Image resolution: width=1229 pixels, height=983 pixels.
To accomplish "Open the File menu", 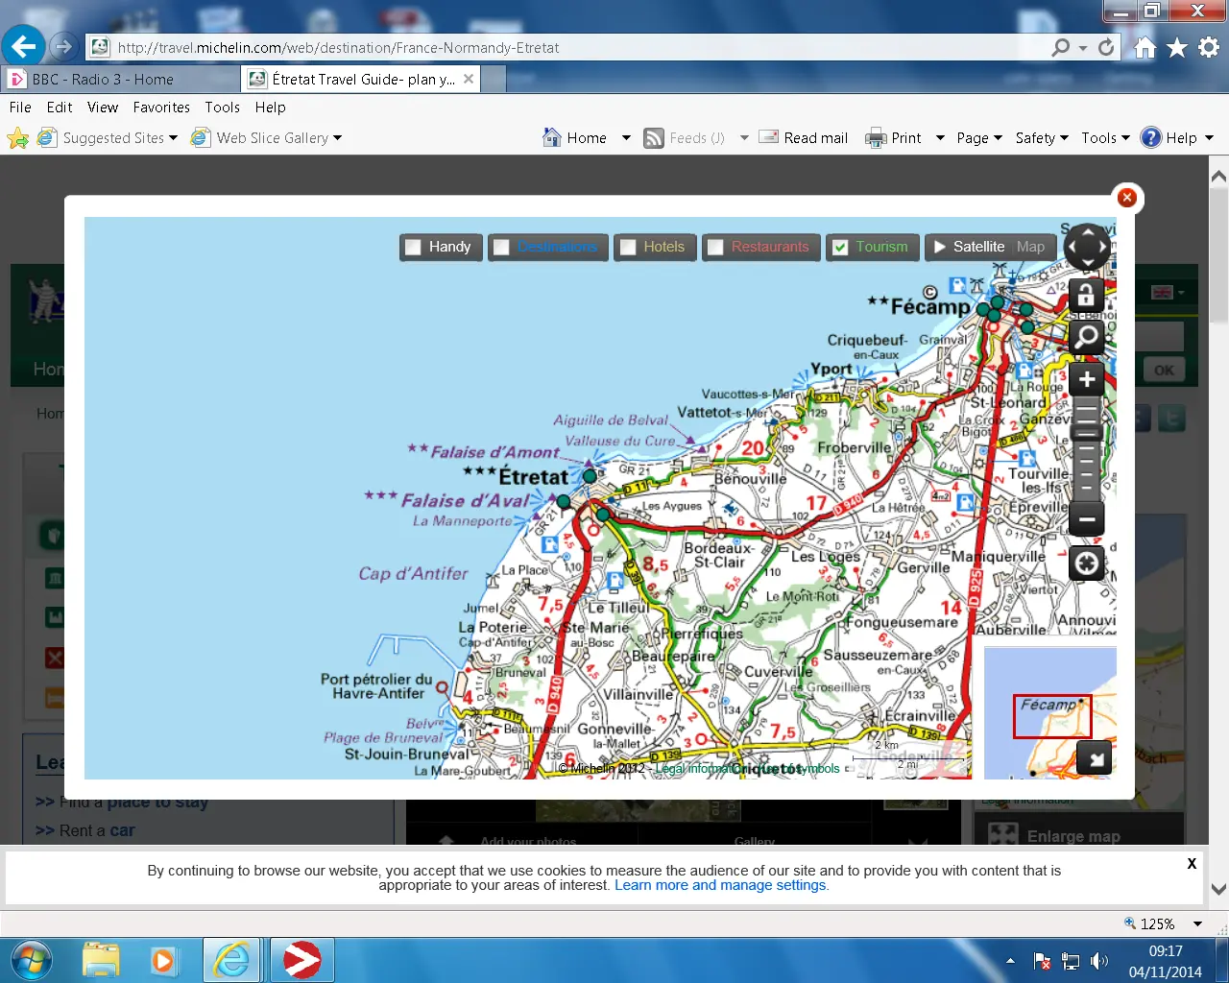I will 20,108.
